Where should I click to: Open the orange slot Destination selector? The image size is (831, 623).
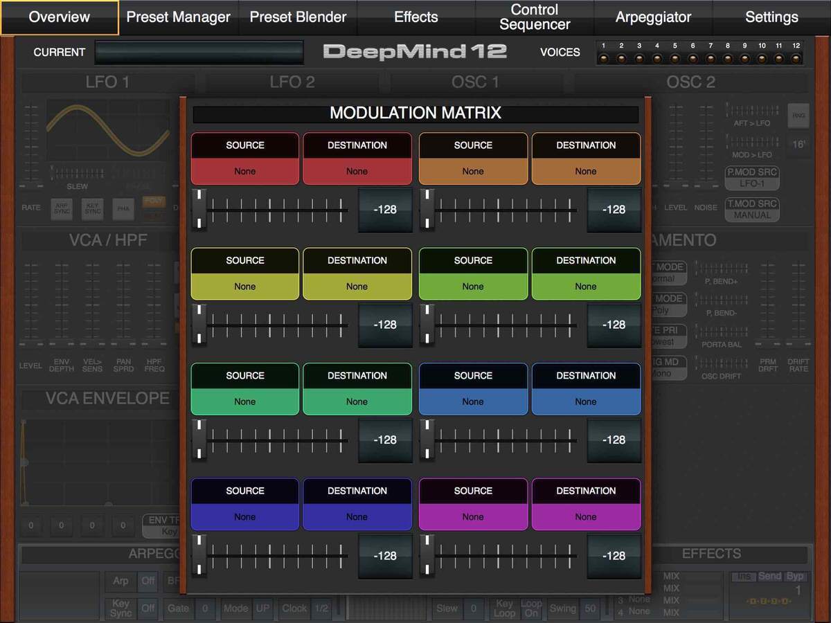click(586, 159)
